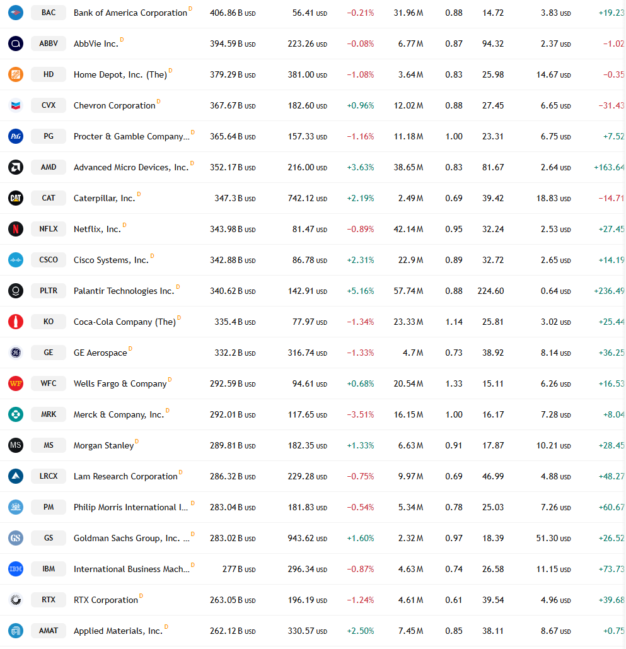Click the Applied Materials logo icon
The width and height of the screenshot is (626, 649).
(16, 631)
